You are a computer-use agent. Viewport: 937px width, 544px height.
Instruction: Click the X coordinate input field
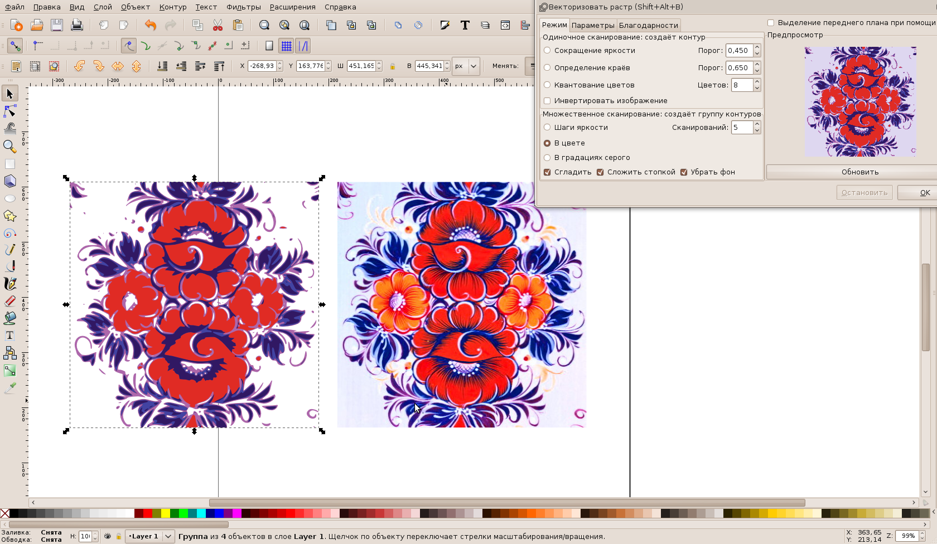pos(262,66)
